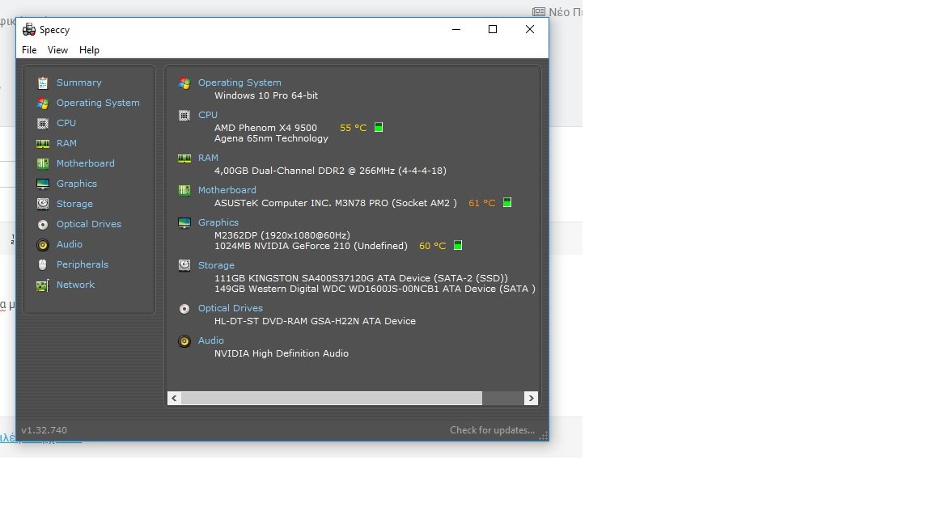Screen dimensions: 932x524
Task: Click the Operating System sidebar Windows flag icon
Action: pyautogui.click(x=43, y=103)
